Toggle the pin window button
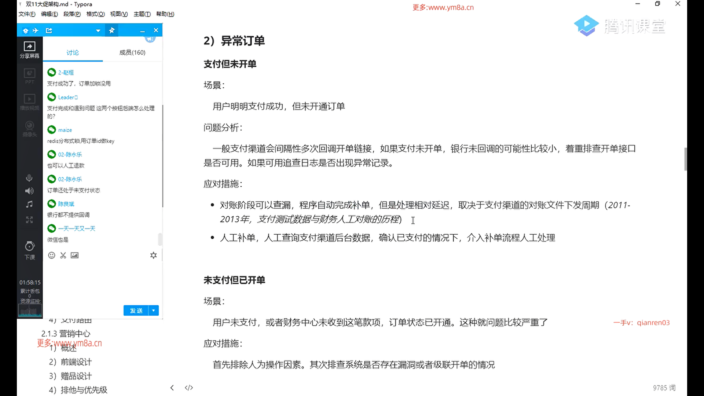 [112, 30]
